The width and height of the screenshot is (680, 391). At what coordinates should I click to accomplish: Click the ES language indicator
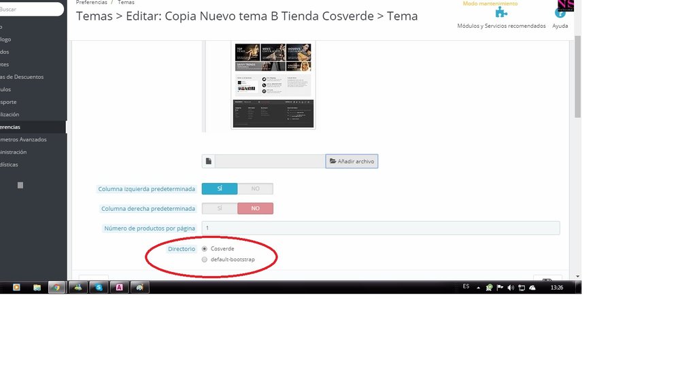tap(466, 286)
